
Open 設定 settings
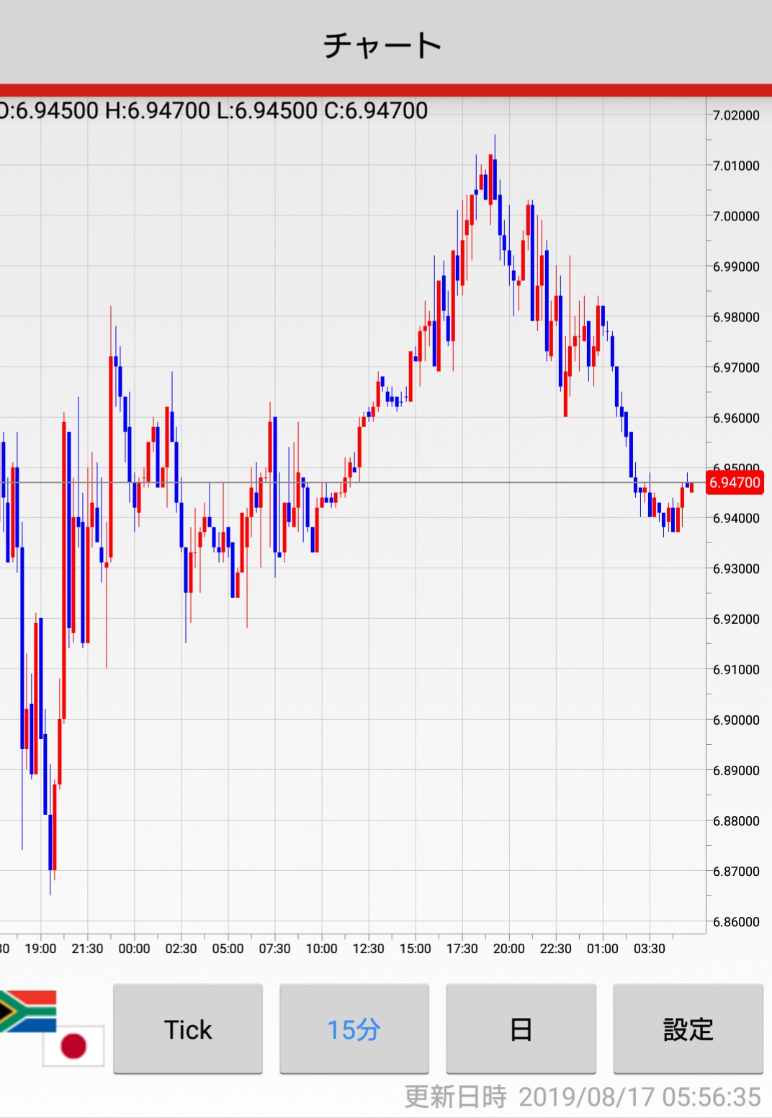coord(688,1029)
